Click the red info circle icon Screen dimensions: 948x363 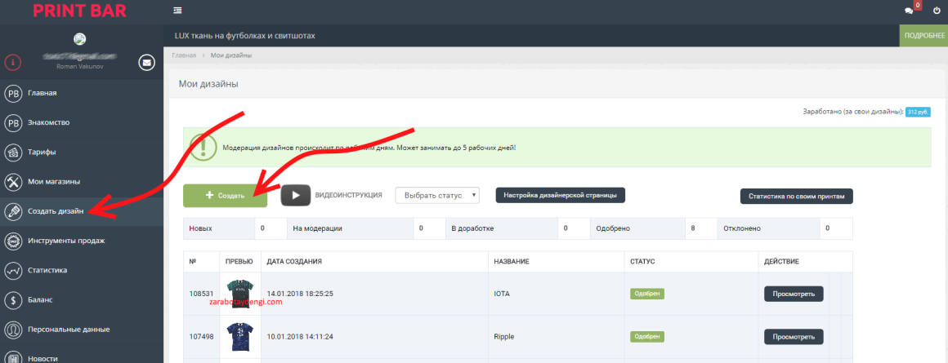(x=12, y=62)
